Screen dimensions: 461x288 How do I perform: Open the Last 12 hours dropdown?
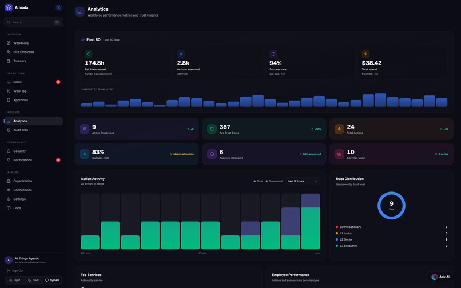[303, 181]
